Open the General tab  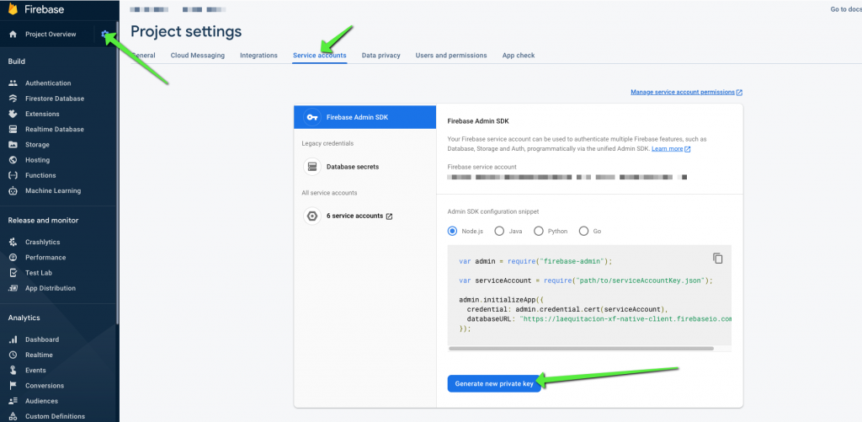coord(143,55)
